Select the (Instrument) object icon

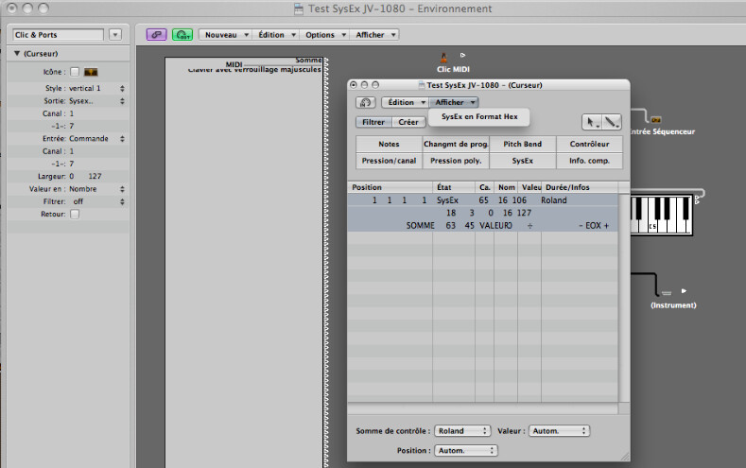pyautogui.click(x=667, y=292)
